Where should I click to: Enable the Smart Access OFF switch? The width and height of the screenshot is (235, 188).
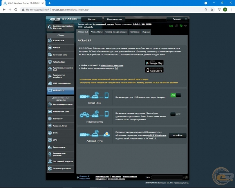(x=175, y=114)
